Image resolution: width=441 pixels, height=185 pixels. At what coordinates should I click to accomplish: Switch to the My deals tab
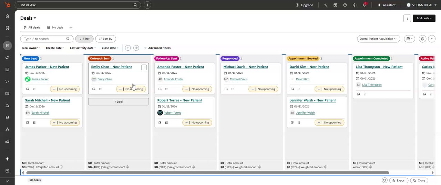(55, 28)
